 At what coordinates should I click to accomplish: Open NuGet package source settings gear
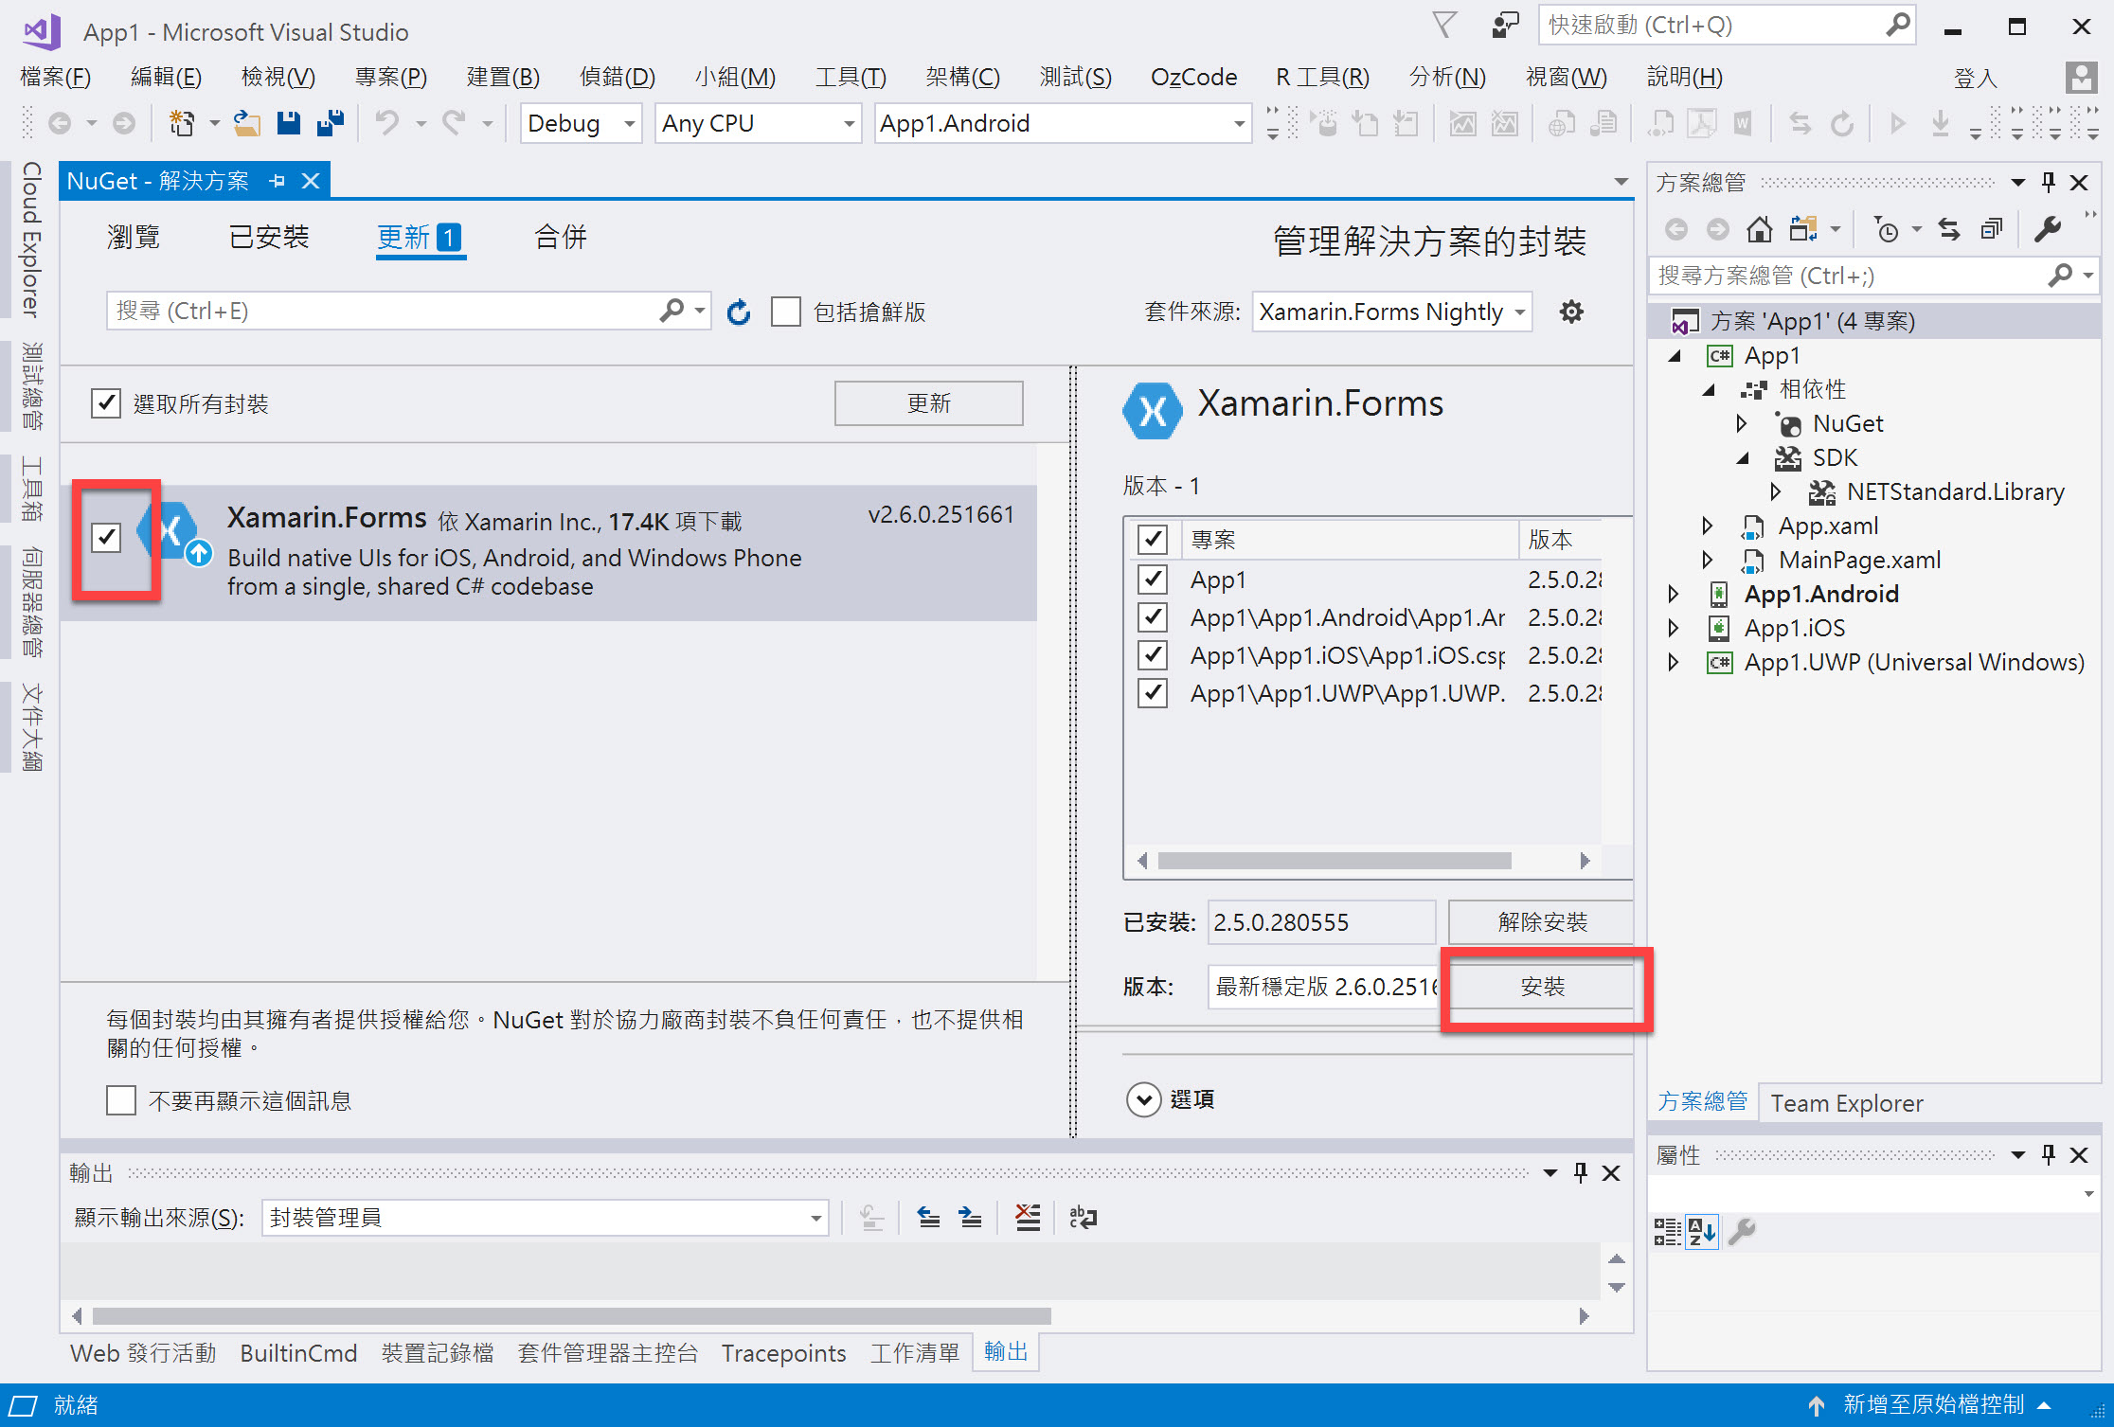(1571, 312)
